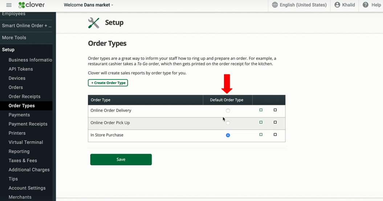Click green square icon in Online Order Delivery row
The height and width of the screenshot is (201, 383).
261,110
